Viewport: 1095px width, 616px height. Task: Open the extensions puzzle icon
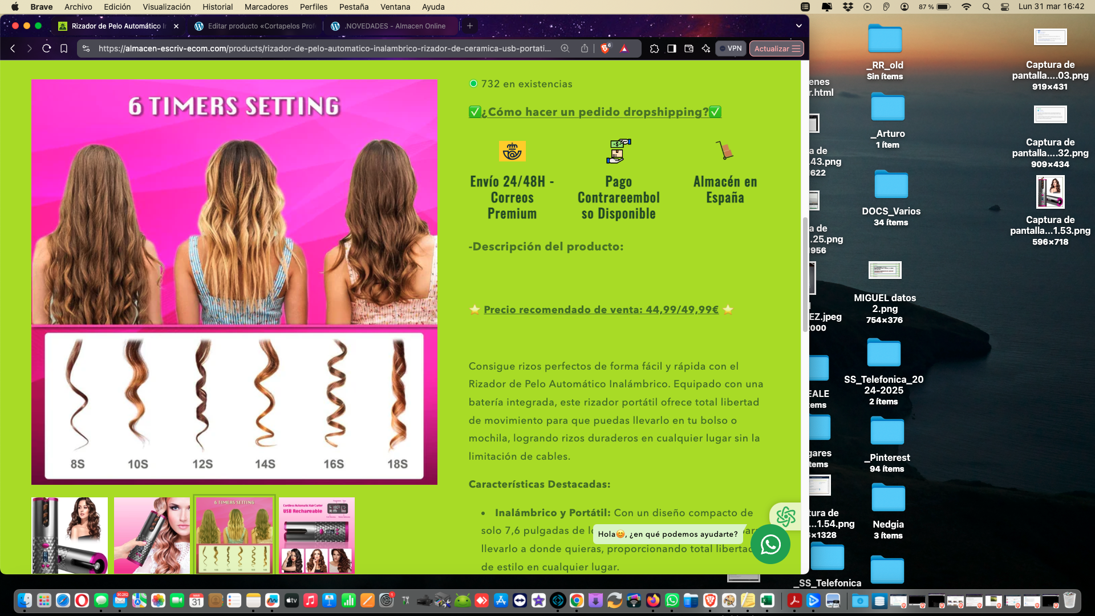pyautogui.click(x=654, y=48)
